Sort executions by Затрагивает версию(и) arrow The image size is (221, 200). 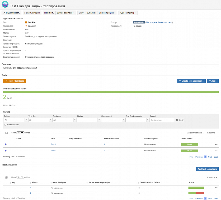87,183
